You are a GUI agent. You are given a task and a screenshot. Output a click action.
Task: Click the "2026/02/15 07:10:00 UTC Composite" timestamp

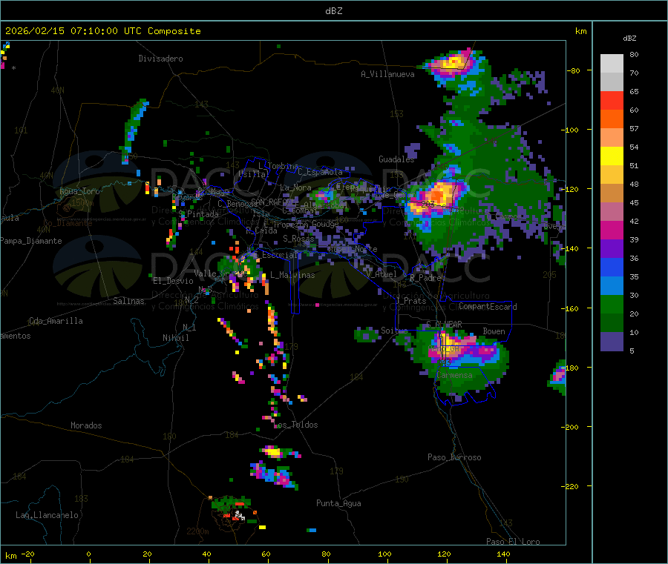coord(102,31)
